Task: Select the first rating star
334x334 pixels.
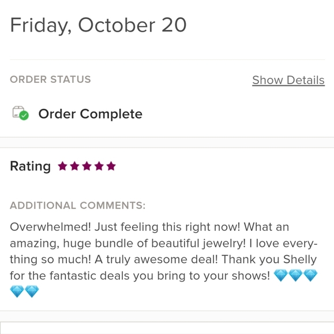Action: coord(62,166)
